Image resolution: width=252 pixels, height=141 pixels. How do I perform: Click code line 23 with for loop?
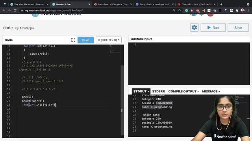coord(39,105)
